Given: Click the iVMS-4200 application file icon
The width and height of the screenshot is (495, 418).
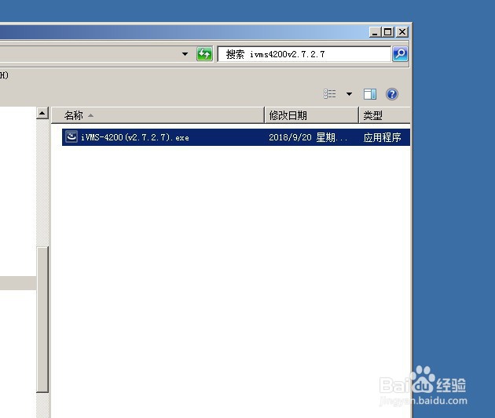Looking at the screenshot, I should tap(71, 136).
